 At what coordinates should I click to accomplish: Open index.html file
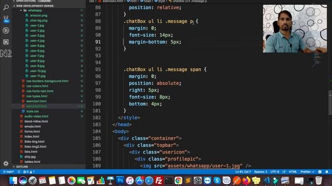(32, 136)
